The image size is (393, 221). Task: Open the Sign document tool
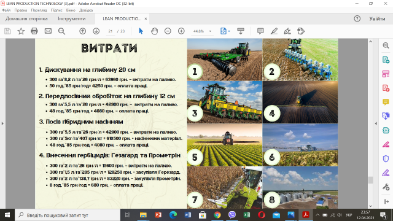coord(287,31)
